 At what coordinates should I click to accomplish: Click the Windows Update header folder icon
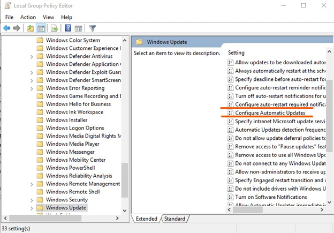coord(139,42)
